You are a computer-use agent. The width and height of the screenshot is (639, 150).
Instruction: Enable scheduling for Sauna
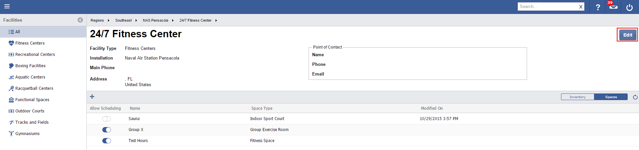(x=107, y=119)
